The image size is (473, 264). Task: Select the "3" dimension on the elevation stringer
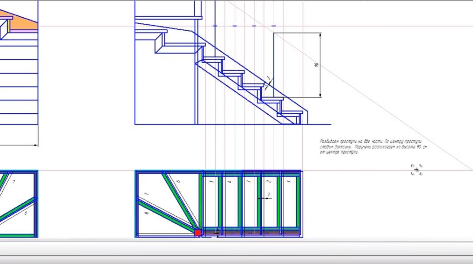pos(269,79)
